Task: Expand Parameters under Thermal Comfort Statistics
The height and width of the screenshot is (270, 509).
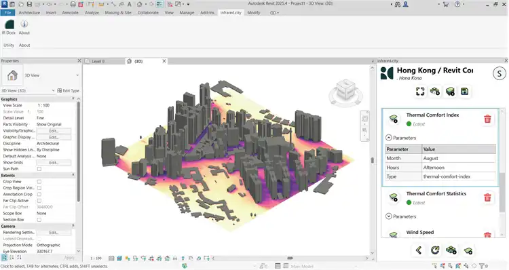Action: 389,216
